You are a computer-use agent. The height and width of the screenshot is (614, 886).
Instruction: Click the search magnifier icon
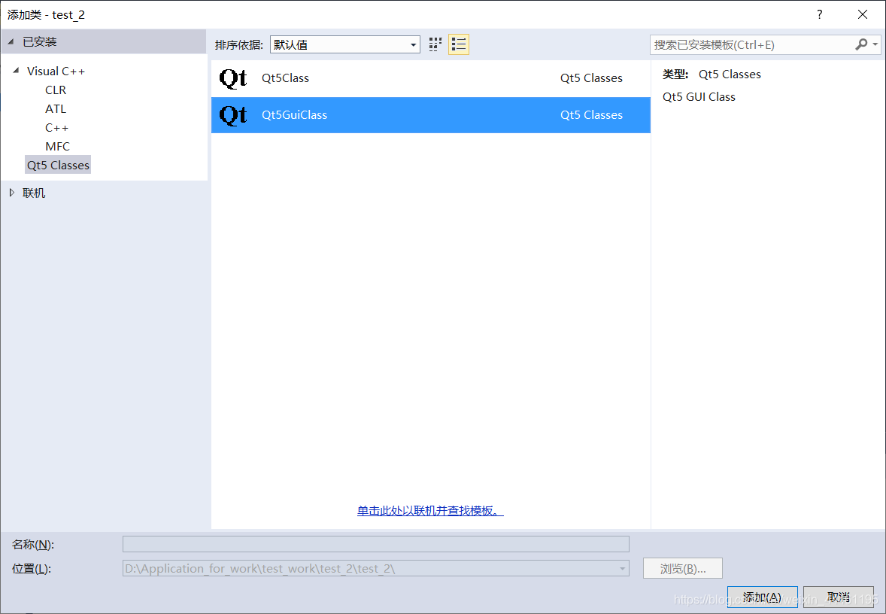click(x=861, y=44)
